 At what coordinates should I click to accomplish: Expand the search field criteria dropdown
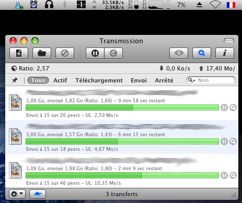tap(192, 80)
